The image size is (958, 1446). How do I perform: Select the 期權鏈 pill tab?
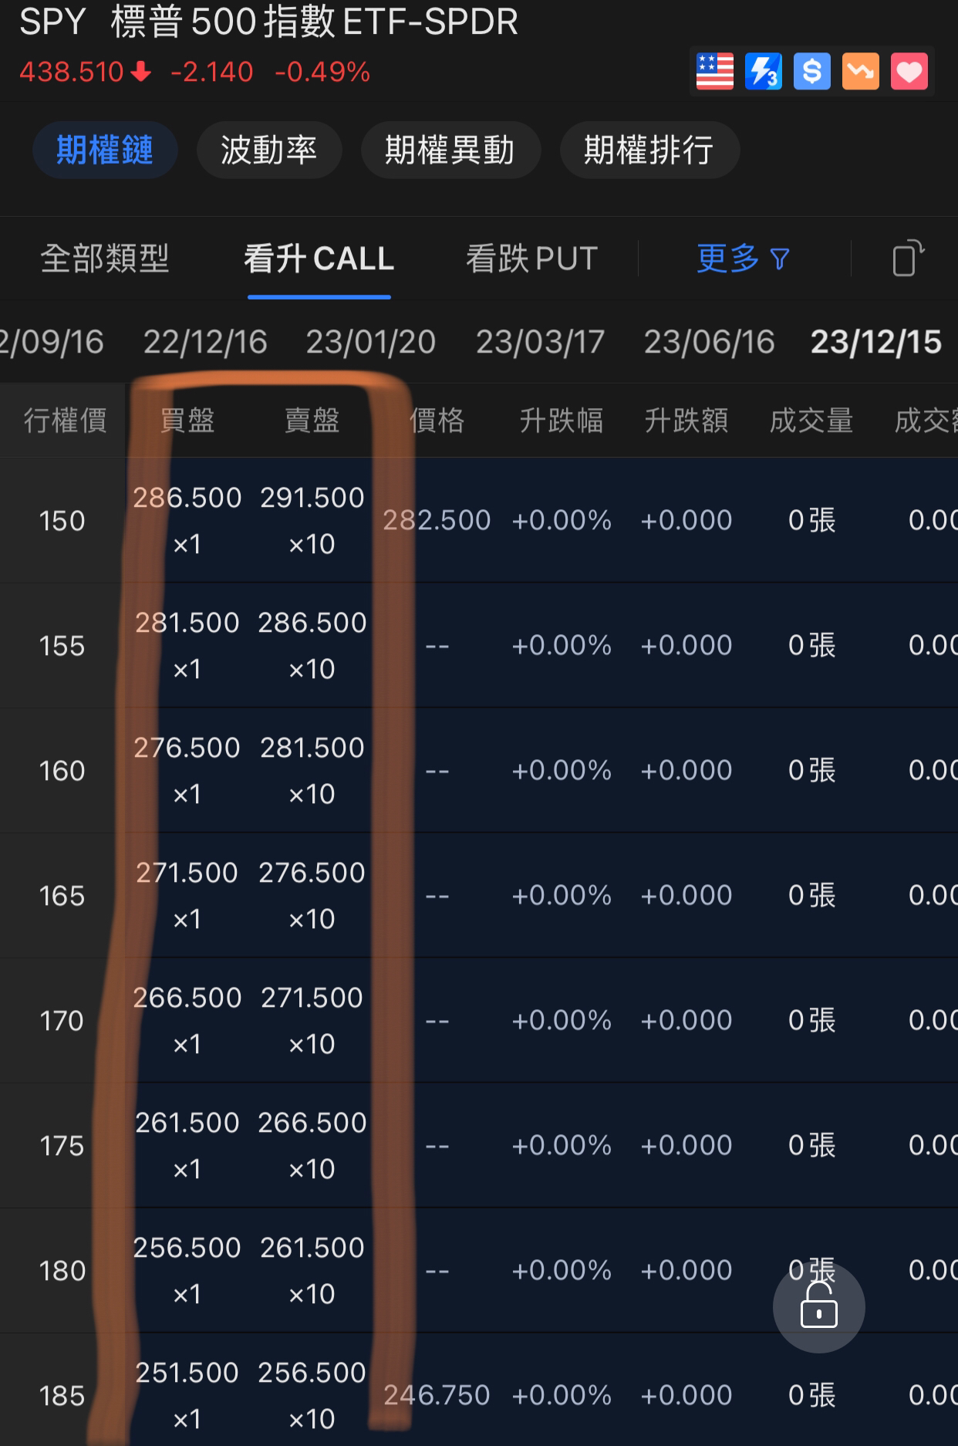[x=105, y=150]
